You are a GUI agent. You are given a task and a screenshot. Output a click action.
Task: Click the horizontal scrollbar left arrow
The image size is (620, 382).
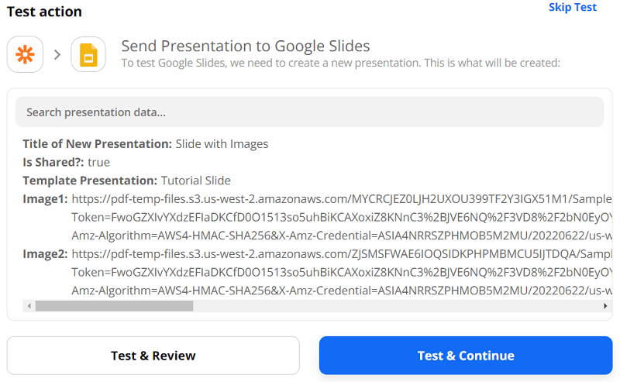click(x=29, y=306)
